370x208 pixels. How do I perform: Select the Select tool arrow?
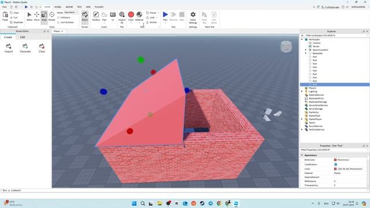(x=29, y=17)
